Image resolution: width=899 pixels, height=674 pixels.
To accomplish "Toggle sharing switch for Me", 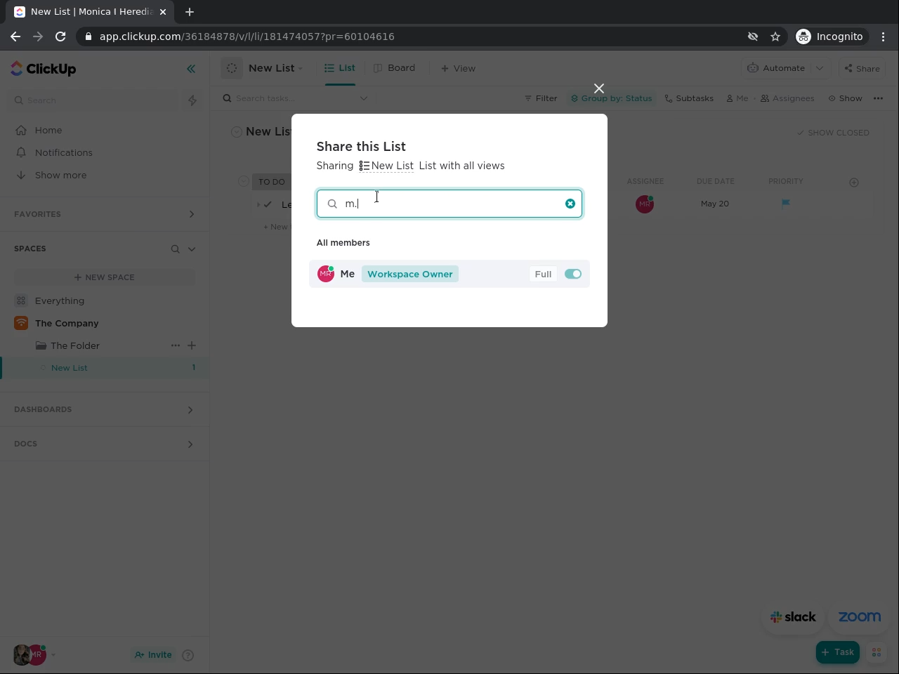I will pyautogui.click(x=573, y=274).
